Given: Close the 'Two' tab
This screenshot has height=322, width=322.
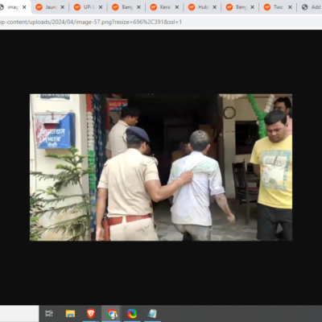Looking at the screenshot, I should pos(290,7).
